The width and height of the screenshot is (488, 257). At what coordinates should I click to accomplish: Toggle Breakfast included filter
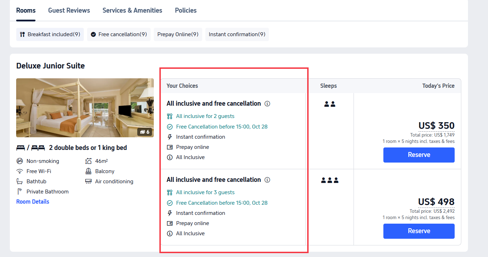50,34
